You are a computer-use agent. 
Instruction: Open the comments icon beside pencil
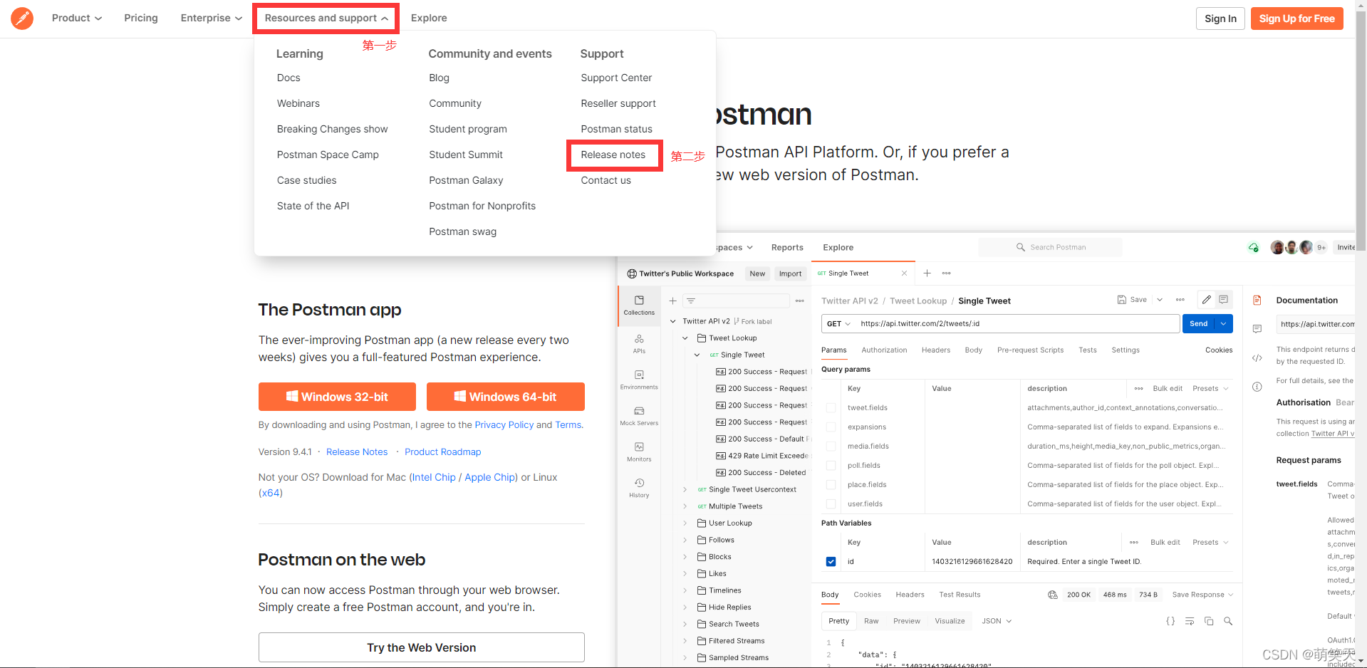coord(1223,300)
